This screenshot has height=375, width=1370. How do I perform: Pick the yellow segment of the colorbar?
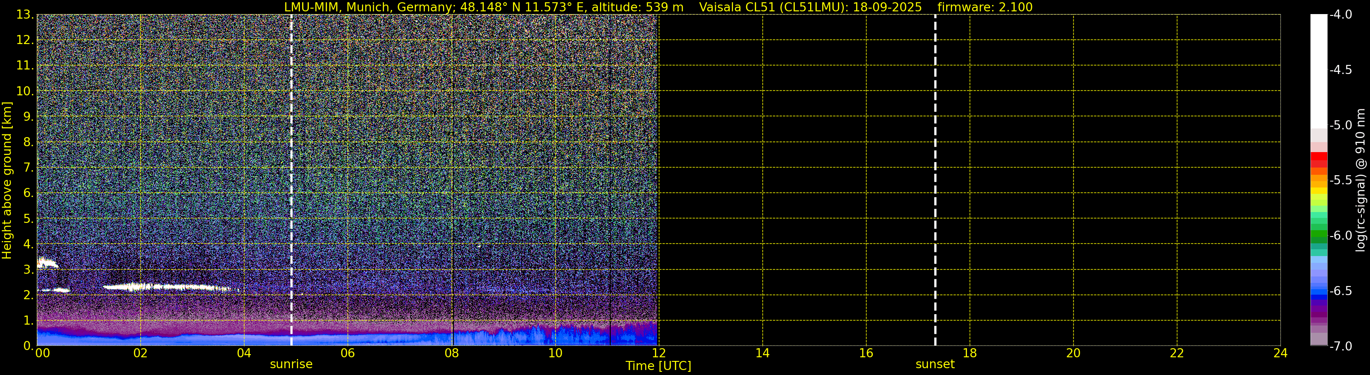(1318, 190)
